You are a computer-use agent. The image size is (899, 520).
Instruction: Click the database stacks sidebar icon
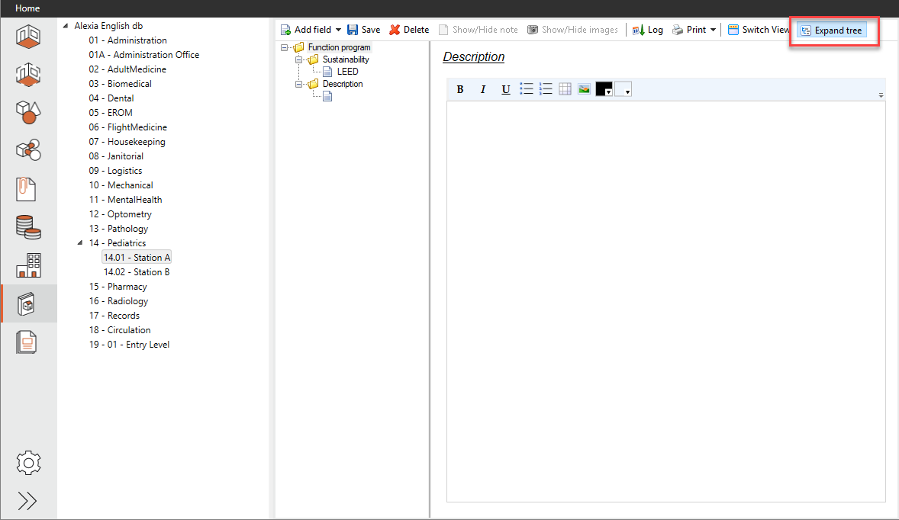click(27, 227)
